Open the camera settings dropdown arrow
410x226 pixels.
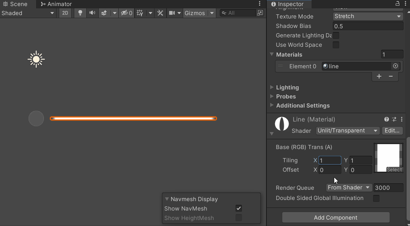click(179, 13)
